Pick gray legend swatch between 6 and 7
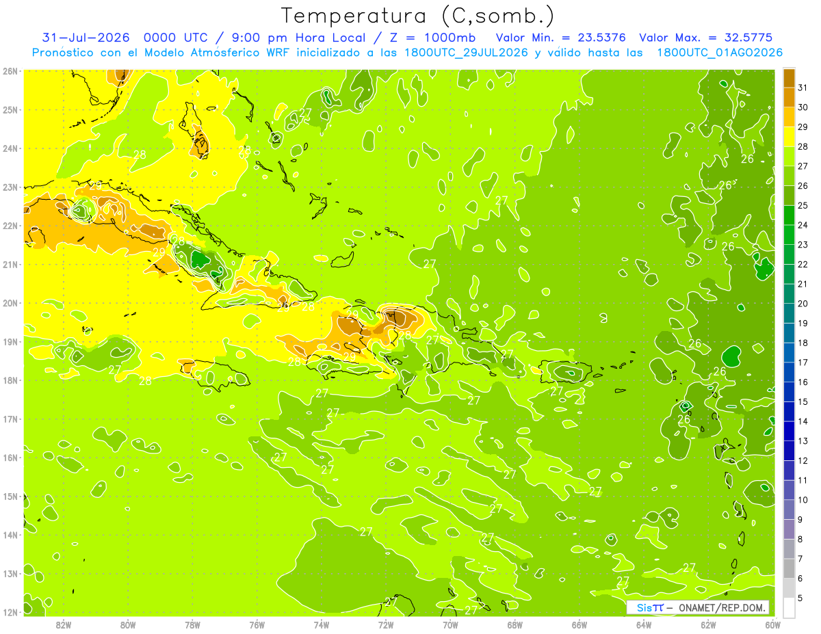 789,569
